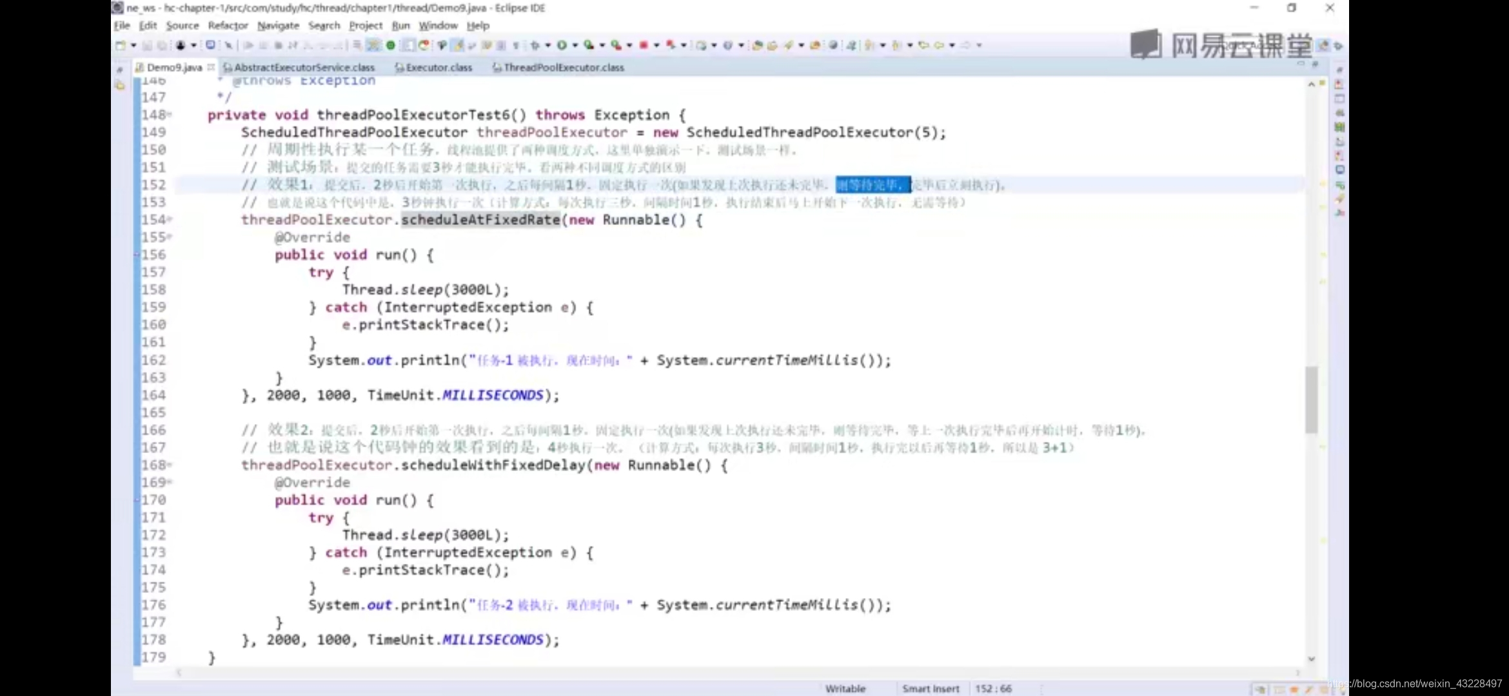The height and width of the screenshot is (696, 1509).
Task: Open the Run launch history dropdown
Action: coord(575,45)
